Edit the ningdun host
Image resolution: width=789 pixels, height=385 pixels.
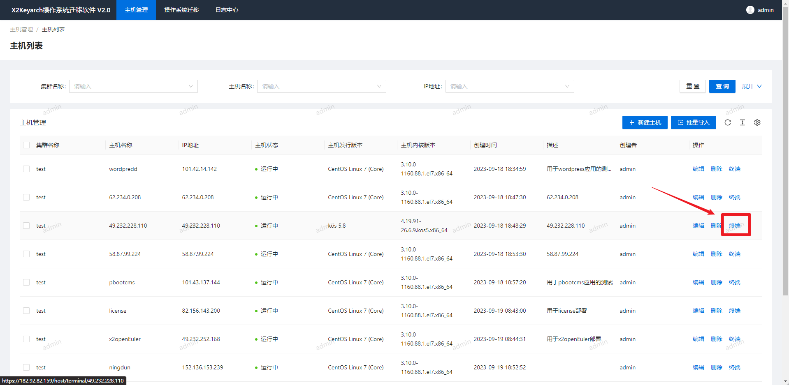pos(698,367)
